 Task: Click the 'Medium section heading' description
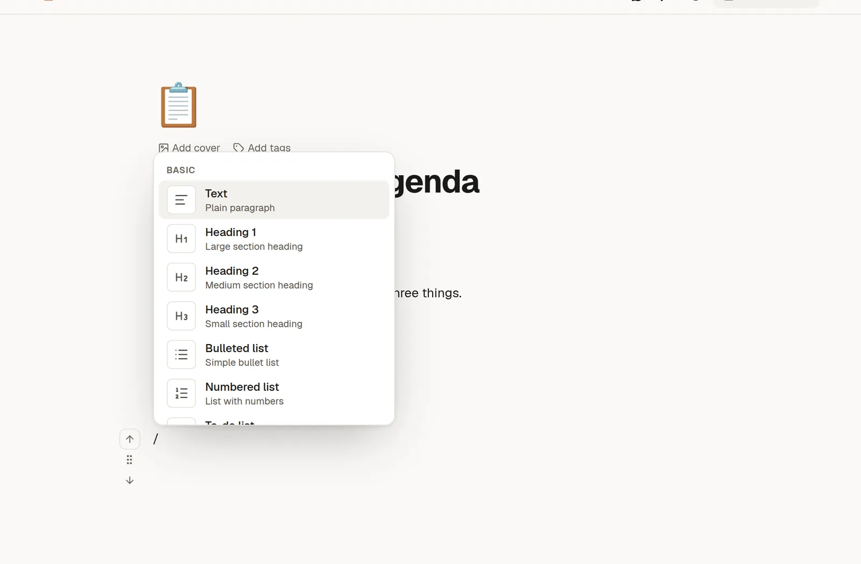(259, 285)
